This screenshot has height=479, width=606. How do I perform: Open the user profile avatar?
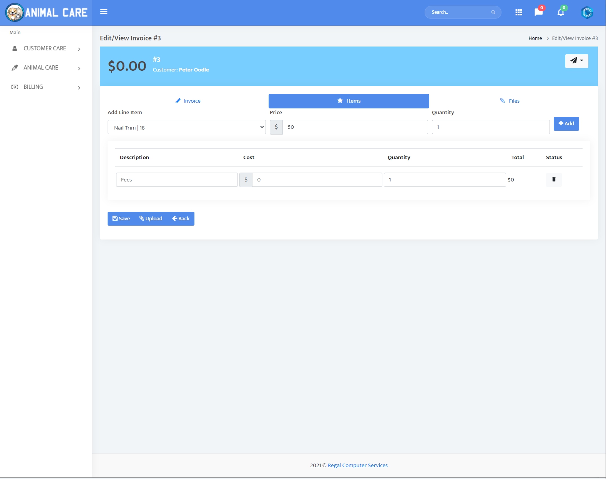587,13
